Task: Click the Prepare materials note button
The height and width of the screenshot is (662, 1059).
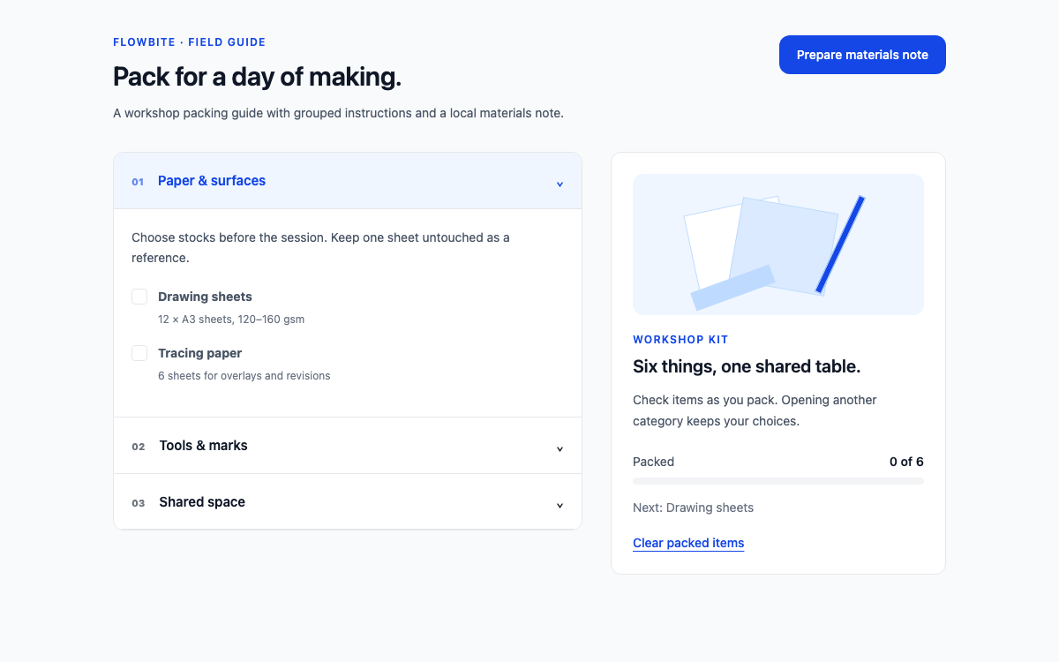Action: coord(862,55)
